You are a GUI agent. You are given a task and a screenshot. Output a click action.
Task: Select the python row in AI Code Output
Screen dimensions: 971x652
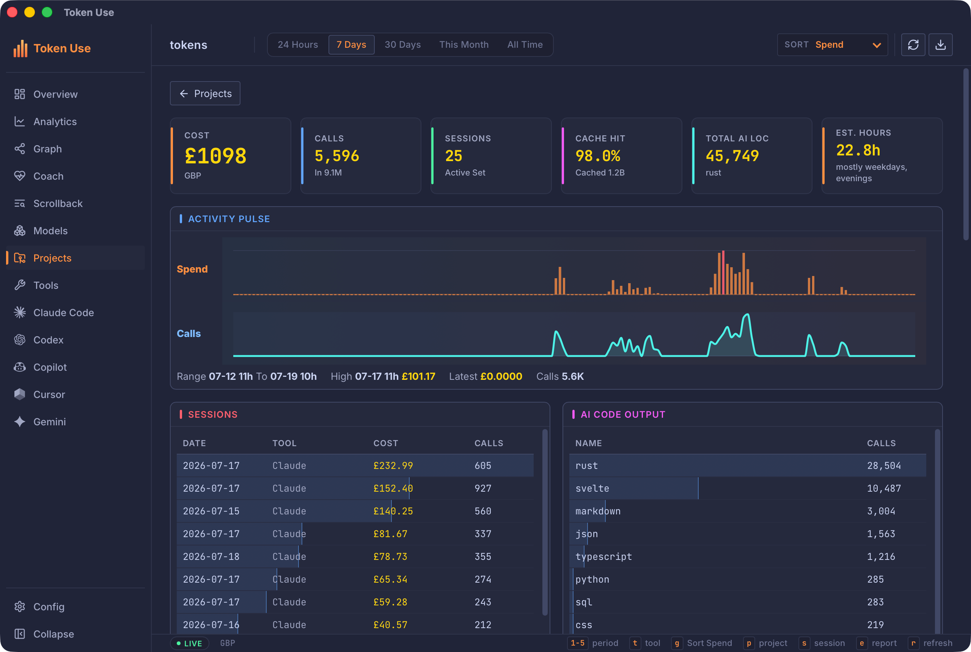748,579
